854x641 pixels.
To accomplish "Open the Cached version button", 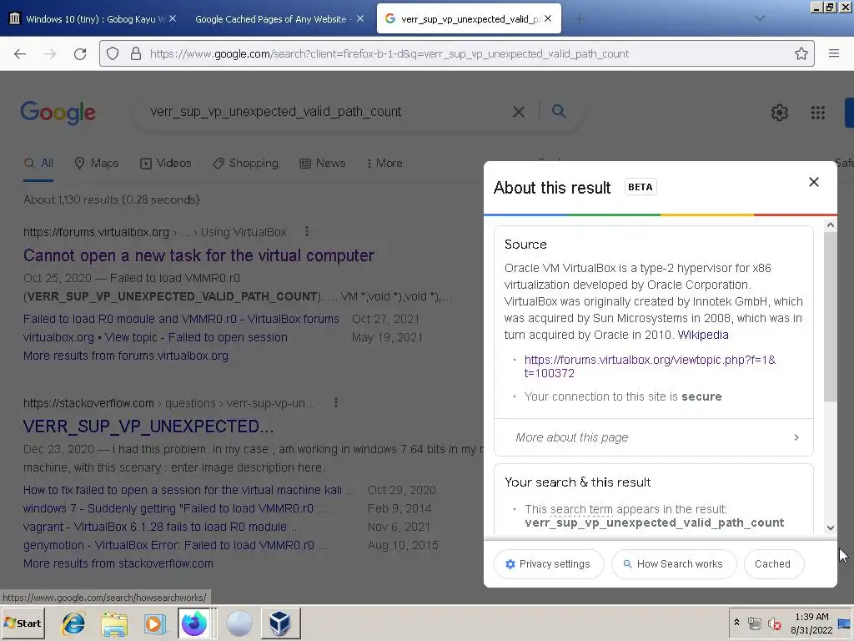I will click(772, 564).
